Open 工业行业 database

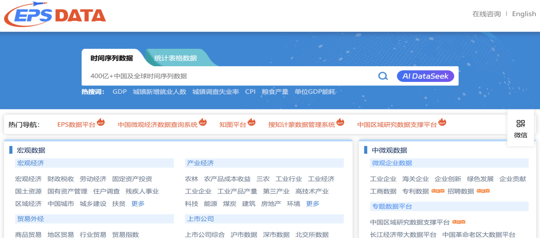tap(289, 179)
